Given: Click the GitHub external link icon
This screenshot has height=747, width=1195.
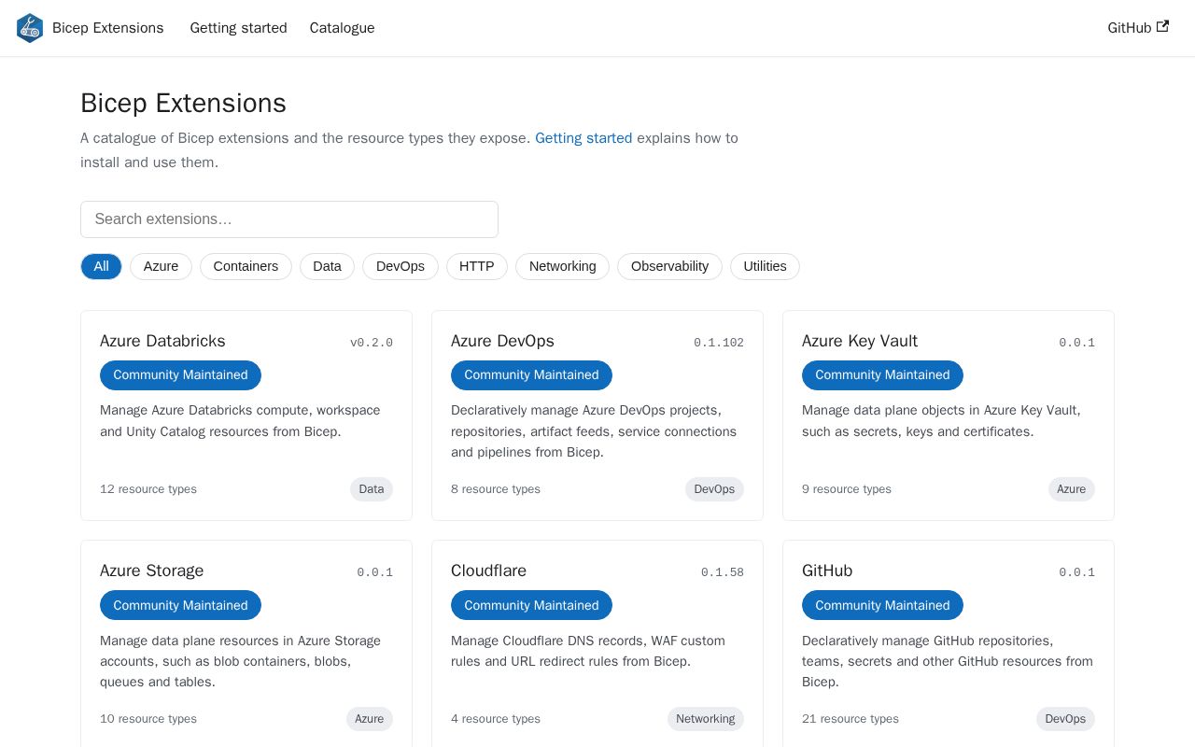Looking at the screenshot, I should 1162,27.
